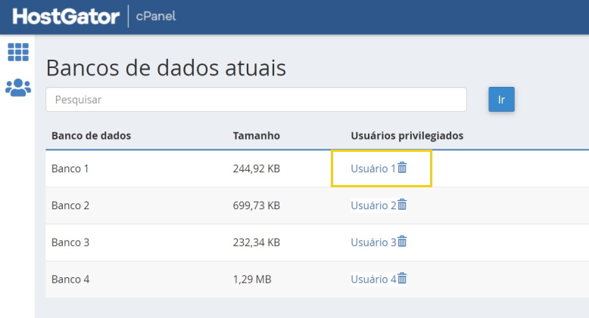Delete Usuário 1 with trash icon
This screenshot has width=589, height=318.
point(402,168)
